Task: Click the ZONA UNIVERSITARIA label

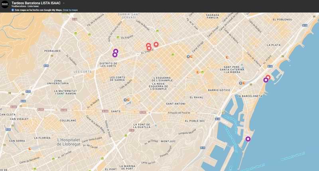Action: point(58,82)
